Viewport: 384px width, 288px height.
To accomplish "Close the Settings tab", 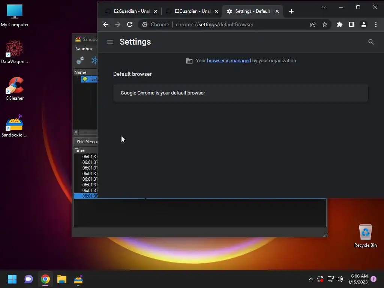I will click(277, 11).
